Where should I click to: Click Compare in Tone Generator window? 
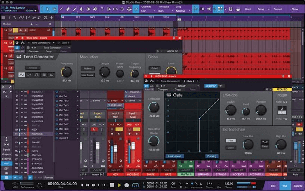pyautogui.click(x=34, y=51)
